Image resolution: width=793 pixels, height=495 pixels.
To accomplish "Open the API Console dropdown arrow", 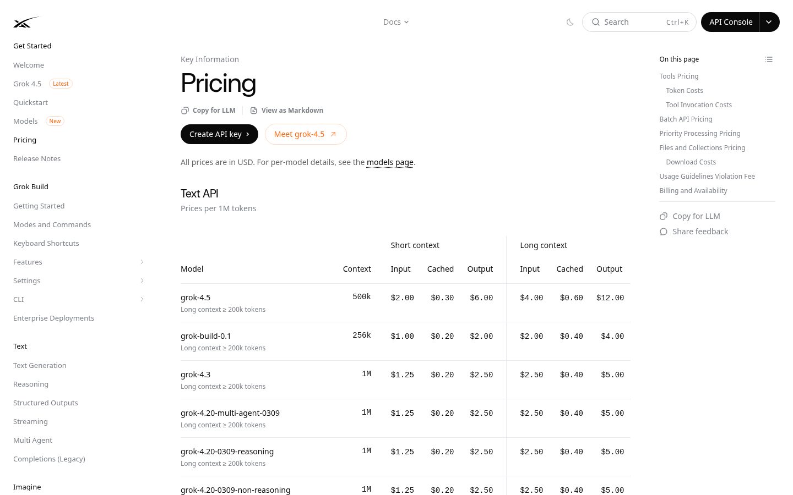I will coord(769,22).
